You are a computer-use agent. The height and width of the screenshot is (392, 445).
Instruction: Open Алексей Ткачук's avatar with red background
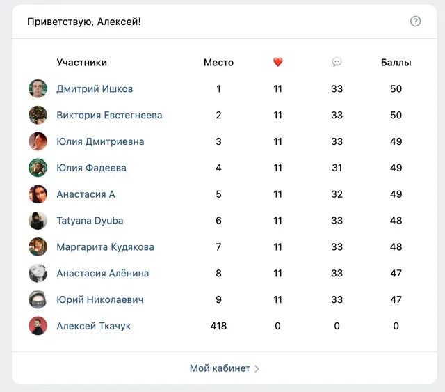[38, 326]
